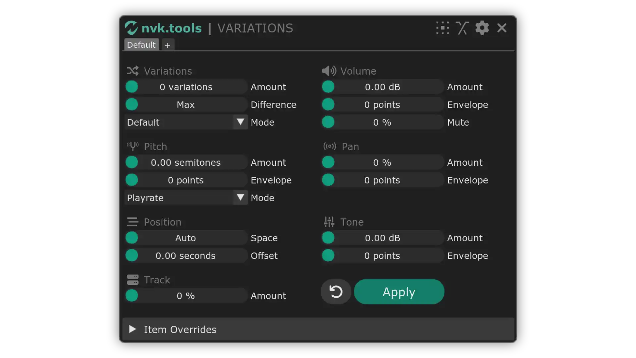Enable the Pan Envelope green dot

pyautogui.click(x=328, y=180)
